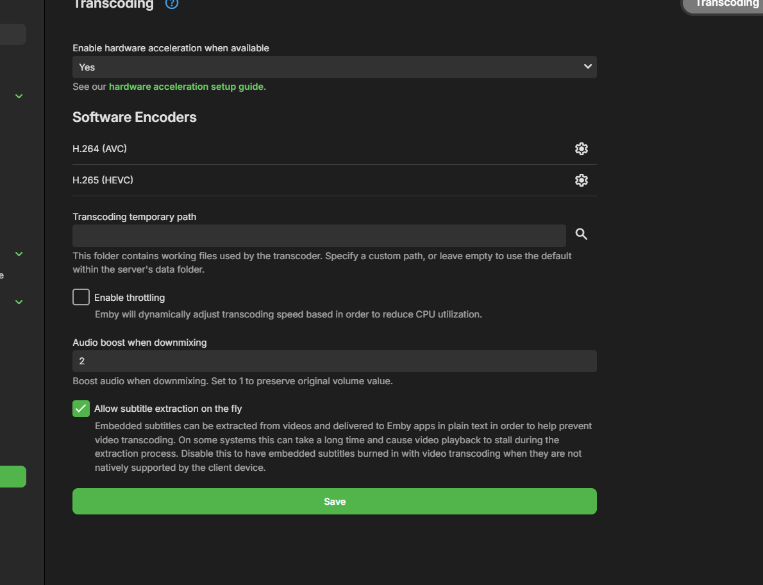This screenshot has width=763, height=585.
Task: Focus the Audio boost when downmixing field
Action: point(334,361)
